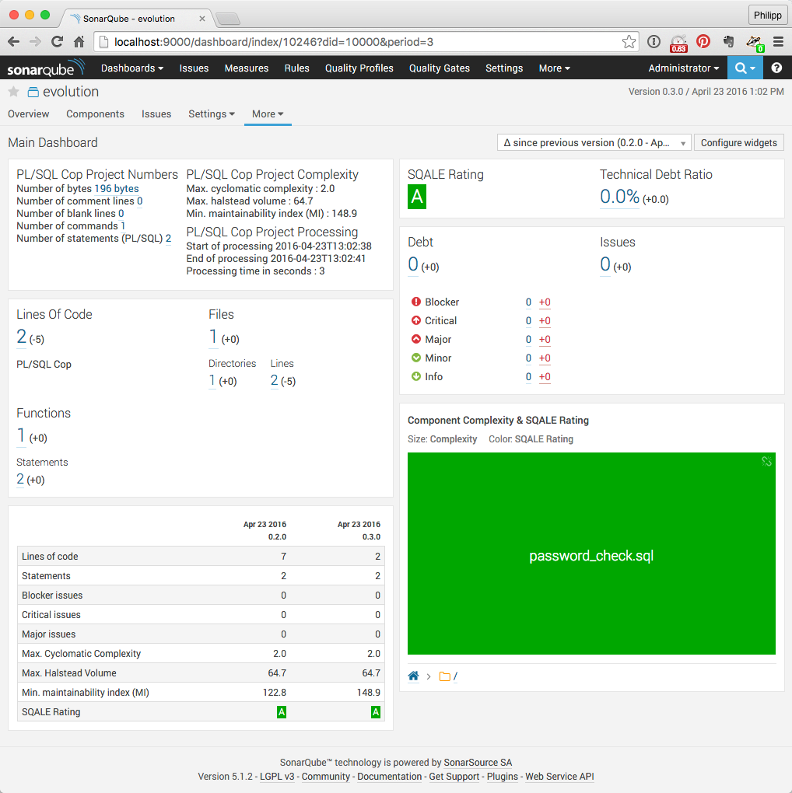
Task: Click the Evernote elephant extension icon
Action: [729, 41]
